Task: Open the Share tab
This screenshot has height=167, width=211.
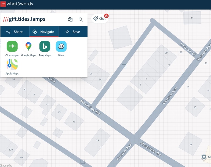Action: click(x=15, y=32)
